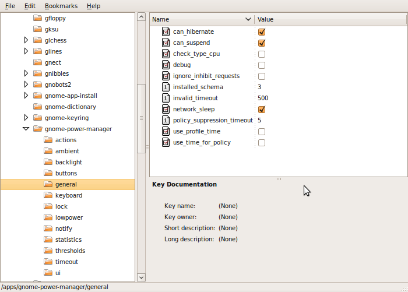
Task: Click the statistics folder icon
Action: click(x=48, y=240)
